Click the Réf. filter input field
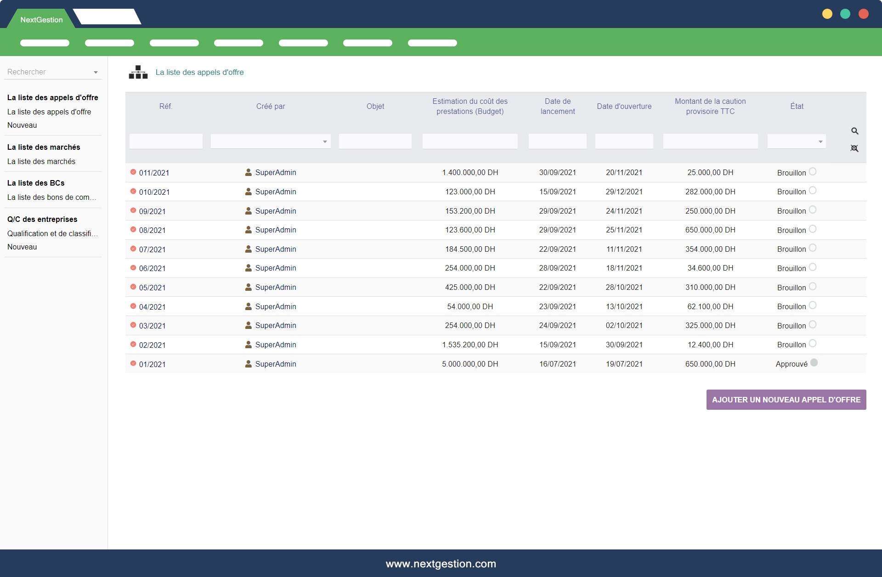 [166, 141]
